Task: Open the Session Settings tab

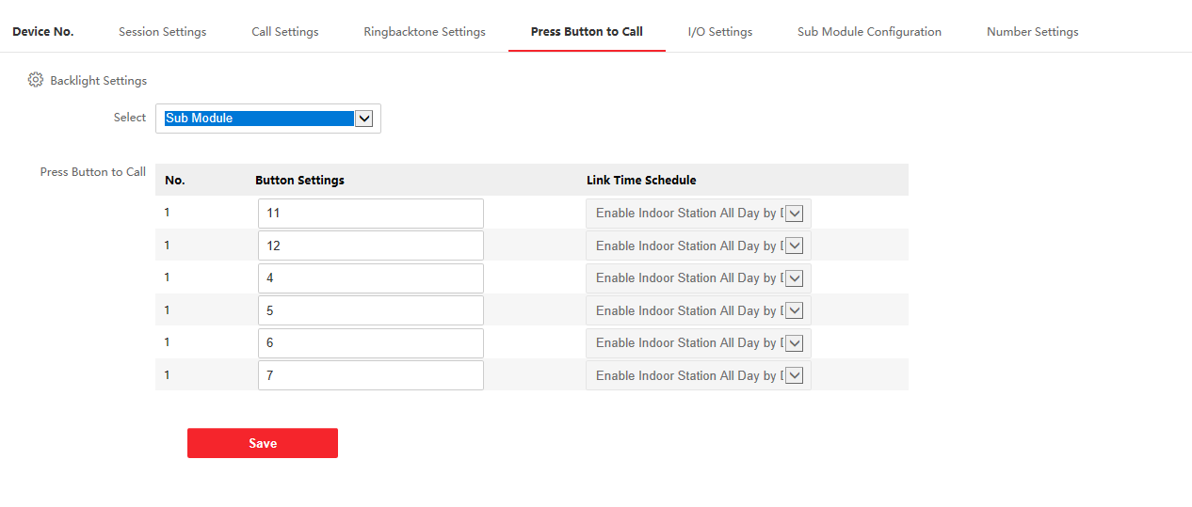Action: coord(162,32)
